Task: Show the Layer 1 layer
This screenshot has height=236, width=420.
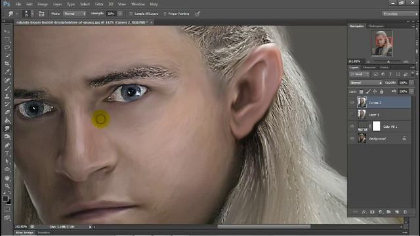Action: tap(352, 114)
